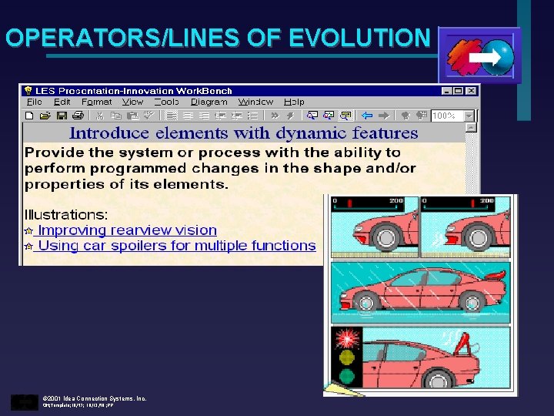Click the Open folder toolbar icon

[x=45, y=116]
